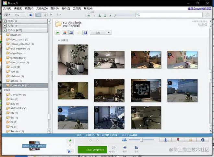
Task: Click the 上传 upload button
Action: 98,33
